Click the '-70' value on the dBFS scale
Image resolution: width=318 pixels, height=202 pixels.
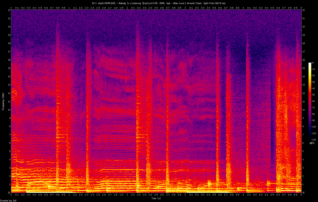tap(313, 108)
